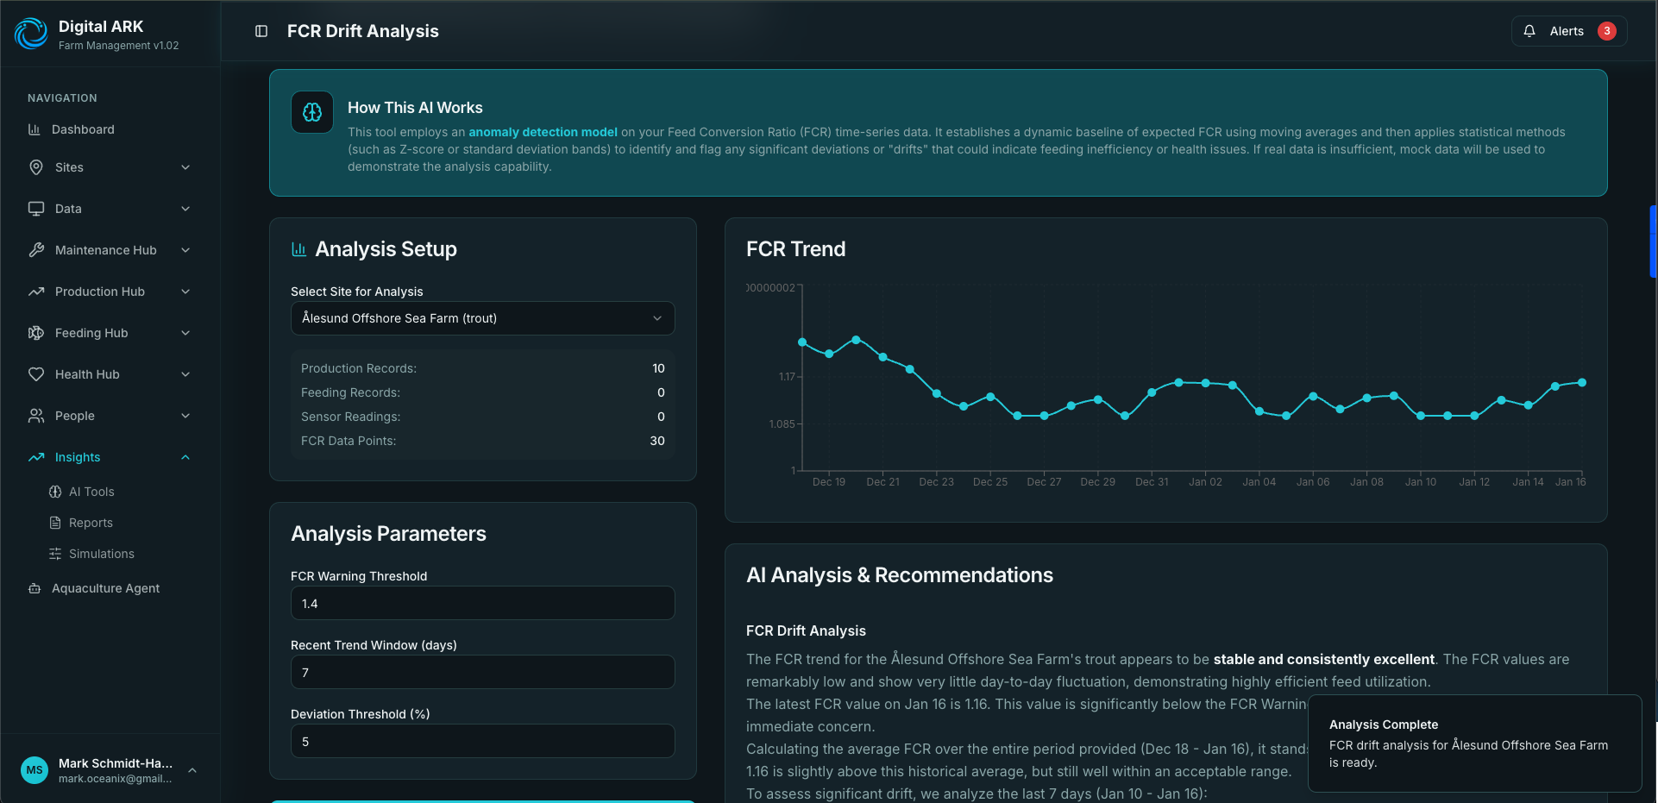The width and height of the screenshot is (1658, 803).
Task: Expand the Production Hub chevron
Action: coord(185,292)
